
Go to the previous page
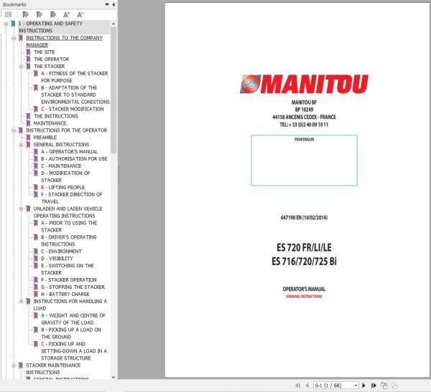point(307,386)
